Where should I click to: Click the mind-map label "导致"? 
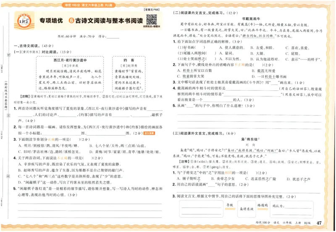click(x=230, y=205)
